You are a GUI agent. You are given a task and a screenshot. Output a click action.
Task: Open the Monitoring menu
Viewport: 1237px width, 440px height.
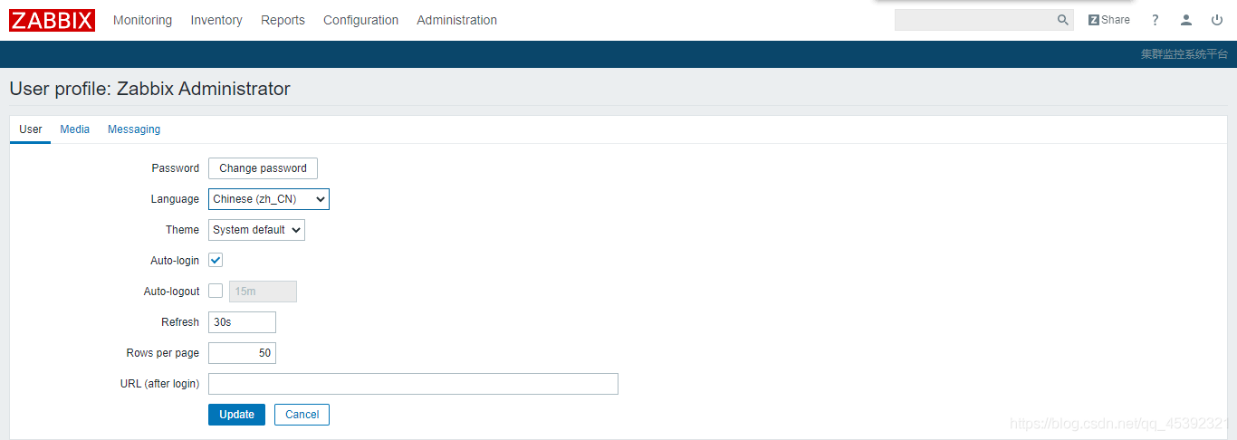coord(142,20)
